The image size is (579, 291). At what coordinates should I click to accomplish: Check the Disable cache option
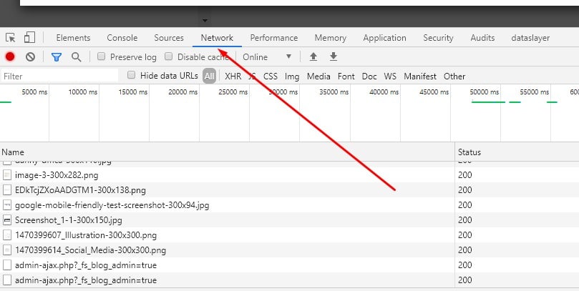click(x=169, y=57)
